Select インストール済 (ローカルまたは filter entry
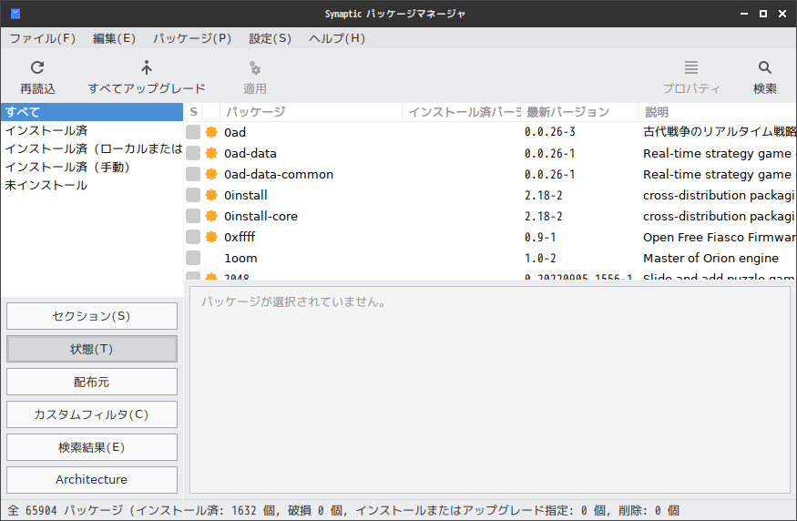This screenshot has height=521, width=797. [92, 149]
